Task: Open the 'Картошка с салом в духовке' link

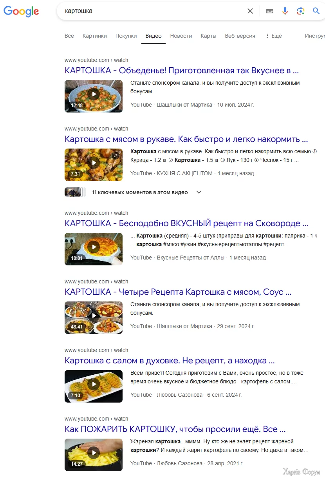Action: pos(170,361)
